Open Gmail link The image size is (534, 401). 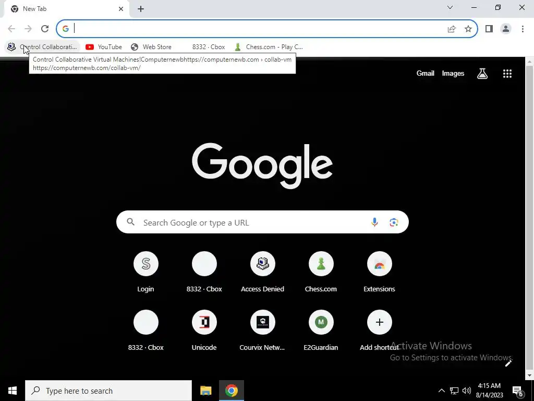[x=425, y=73]
